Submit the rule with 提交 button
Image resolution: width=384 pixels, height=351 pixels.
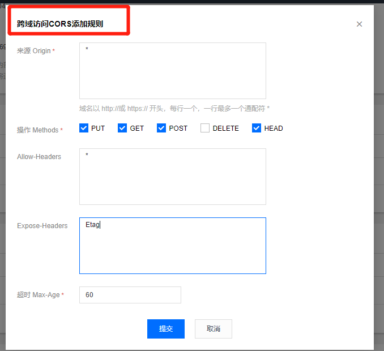point(166,329)
